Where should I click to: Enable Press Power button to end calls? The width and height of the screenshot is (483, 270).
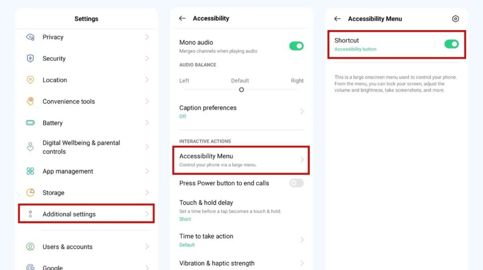[296, 183]
